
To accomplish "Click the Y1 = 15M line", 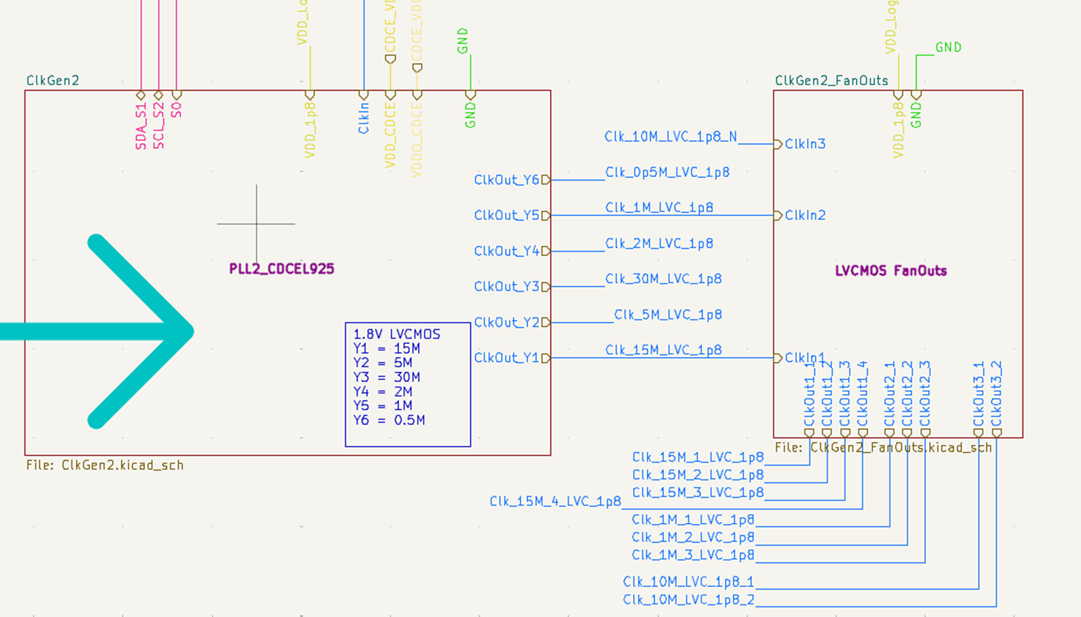I will point(387,349).
